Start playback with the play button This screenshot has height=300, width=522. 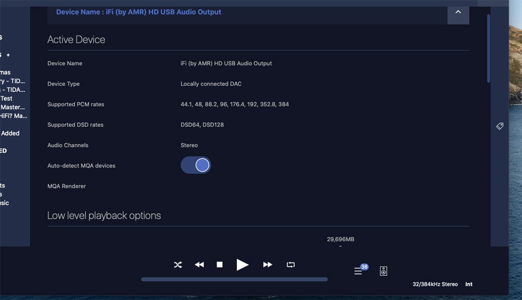click(242, 264)
